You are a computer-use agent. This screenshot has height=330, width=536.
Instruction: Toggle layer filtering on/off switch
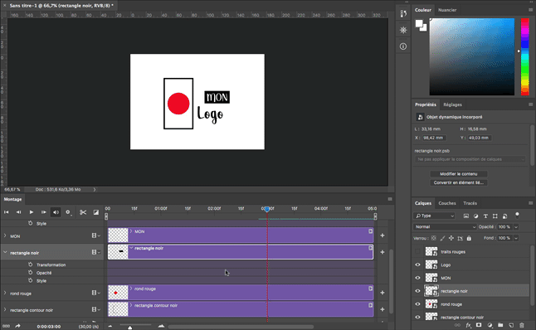click(517, 215)
